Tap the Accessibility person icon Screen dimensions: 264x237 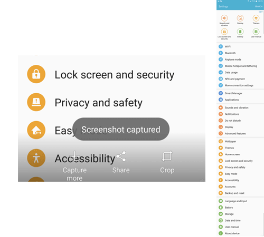click(x=36, y=158)
